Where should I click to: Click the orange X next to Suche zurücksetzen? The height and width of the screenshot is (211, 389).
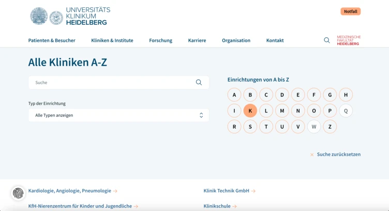click(312, 155)
